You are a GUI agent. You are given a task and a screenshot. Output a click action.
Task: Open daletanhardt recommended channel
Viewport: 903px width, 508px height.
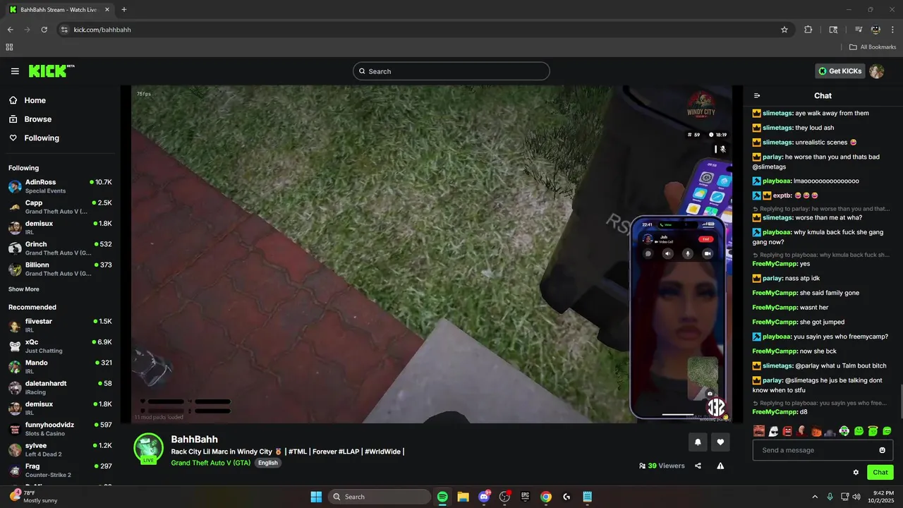pyautogui.click(x=60, y=387)
